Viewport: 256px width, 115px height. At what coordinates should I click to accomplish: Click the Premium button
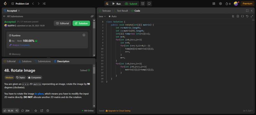coord(247,4)
